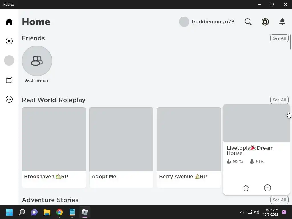Open the notification count badge
The width and height of the screenshot is (292, 219).
click(284, 212)
